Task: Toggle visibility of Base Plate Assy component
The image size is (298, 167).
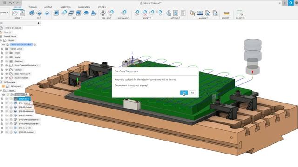Action: pos(7,74)
